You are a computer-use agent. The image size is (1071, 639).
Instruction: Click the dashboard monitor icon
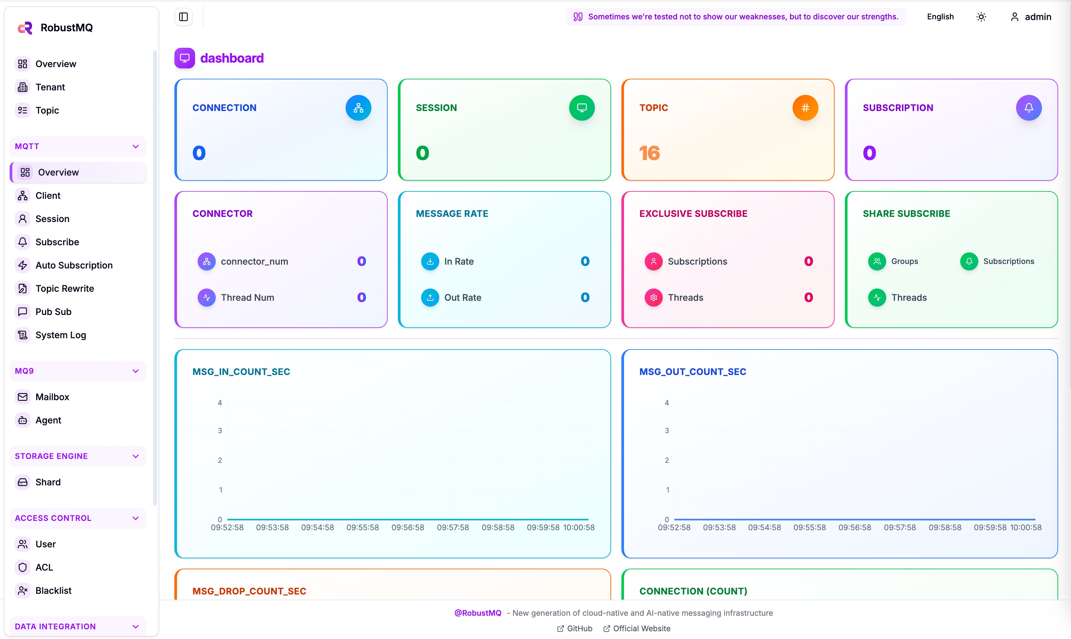pyautogui.click(x=185, y=58)
